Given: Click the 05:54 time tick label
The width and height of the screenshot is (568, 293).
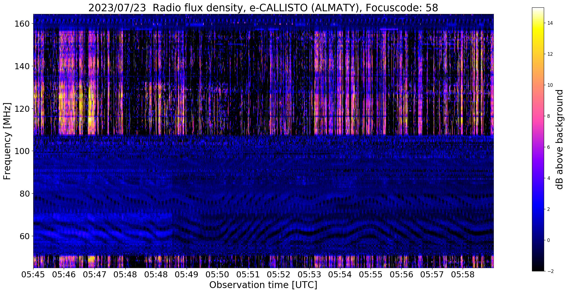Looking at the screenshot, I should [340, 275].
